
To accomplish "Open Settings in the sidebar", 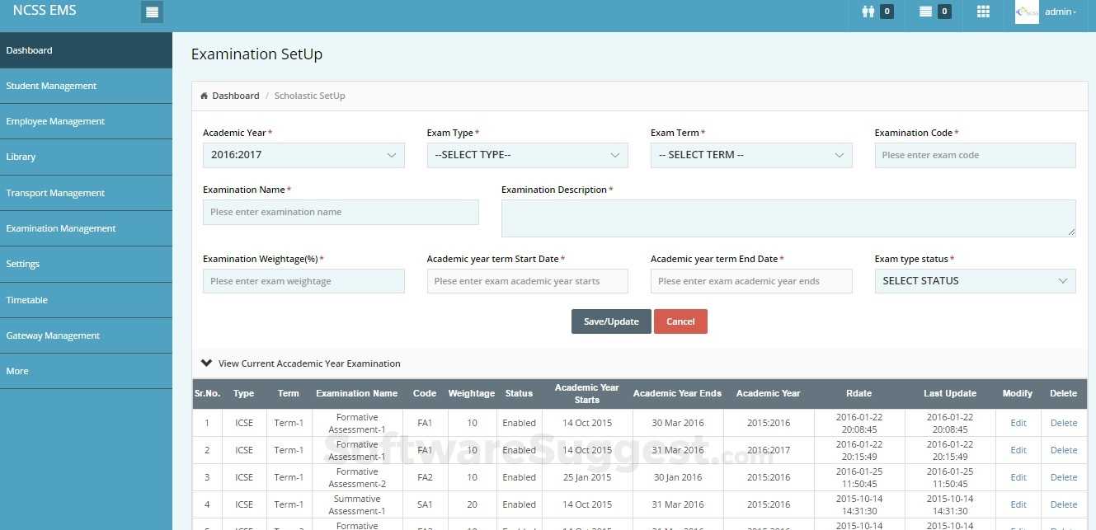I will pos(86,264).
